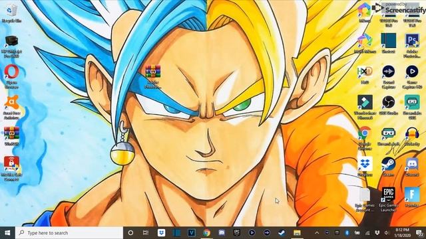Select the Discord desktop shortcut
The image size is (426, 239).
pyautogui.click(x=412, y=167)
